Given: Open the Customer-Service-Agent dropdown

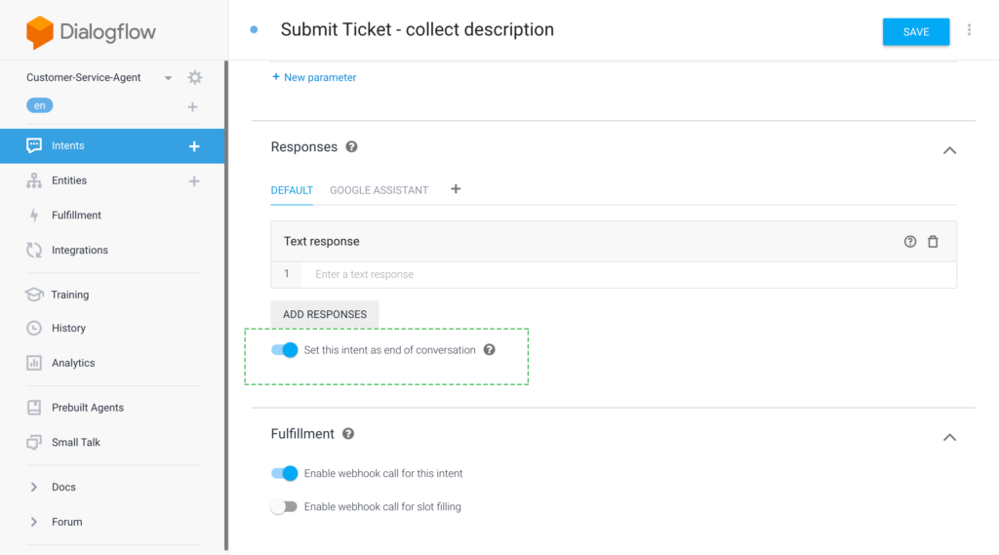Looking at the screenshot, I should (168, 78).
